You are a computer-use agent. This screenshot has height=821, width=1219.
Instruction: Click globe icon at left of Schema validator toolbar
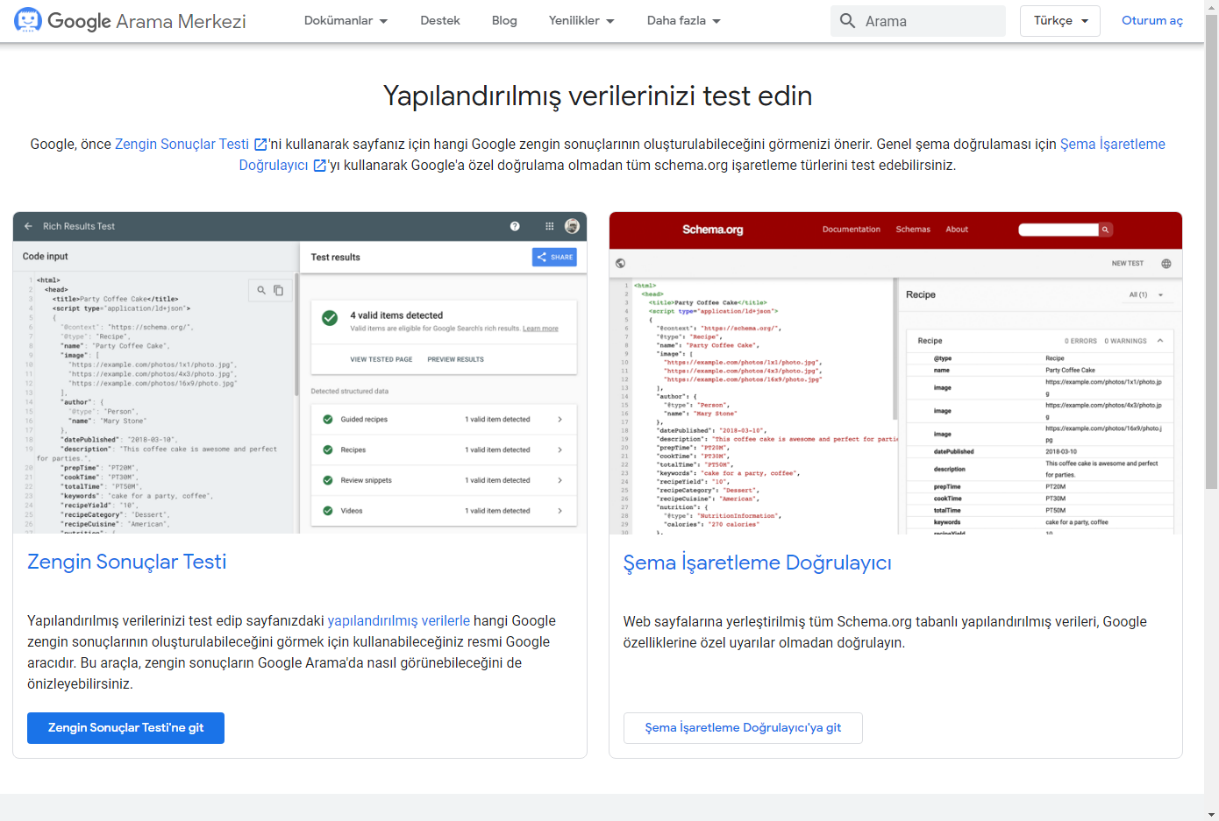point(621,264)
